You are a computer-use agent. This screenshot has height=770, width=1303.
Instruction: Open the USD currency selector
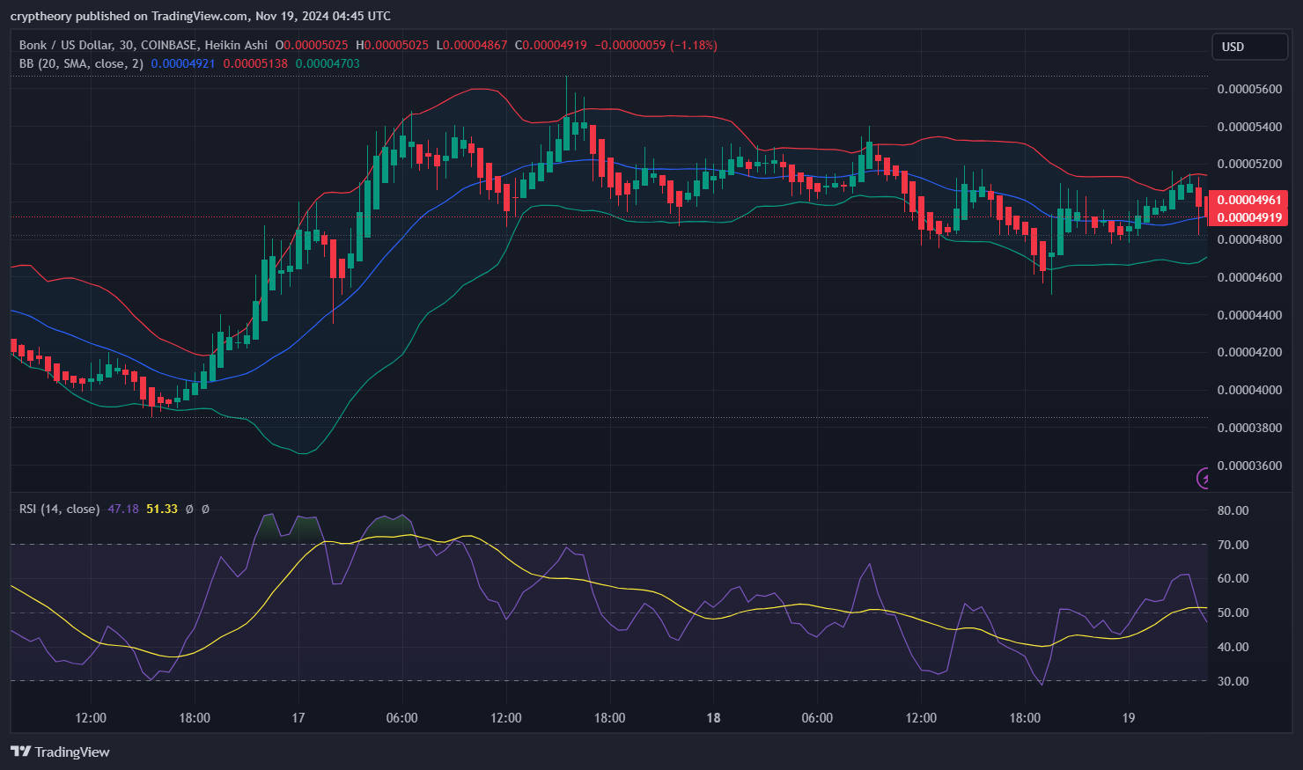[x=1249, y=47]
